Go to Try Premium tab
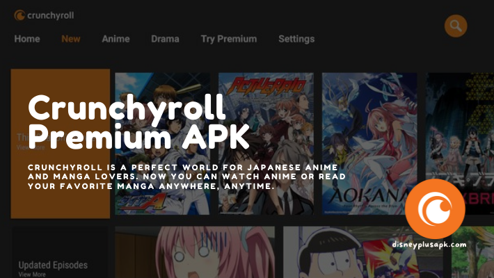The width and height of the screenshot is (494, 278). point(229,39)
